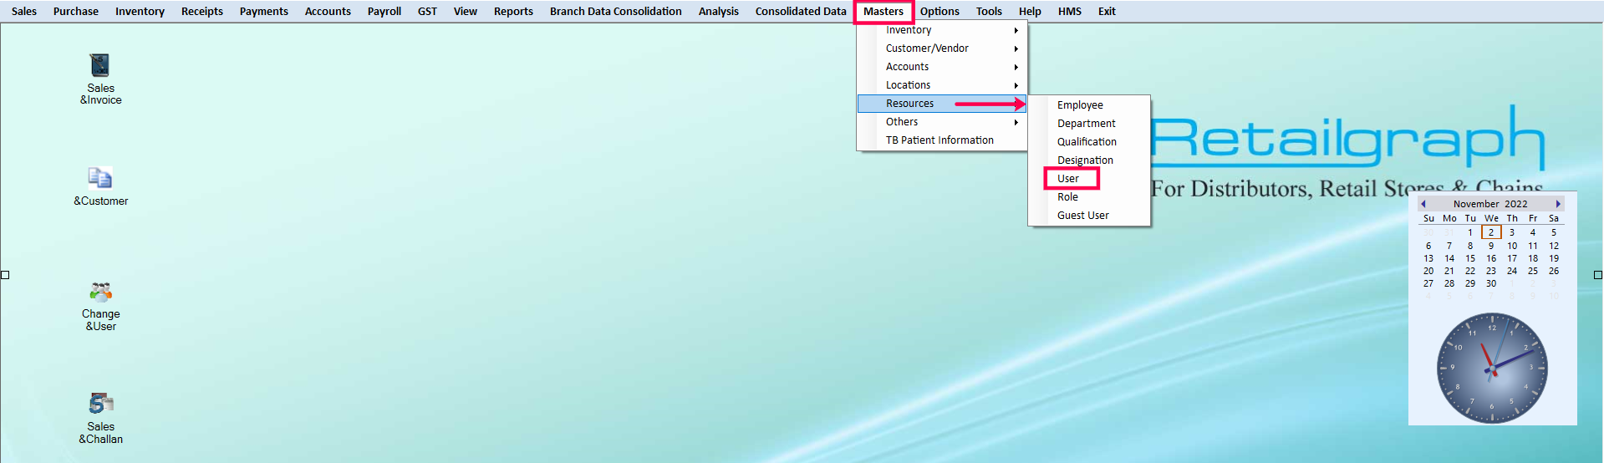
Task: Select Role from Resources submenu
Action: tap(1089, 197)
